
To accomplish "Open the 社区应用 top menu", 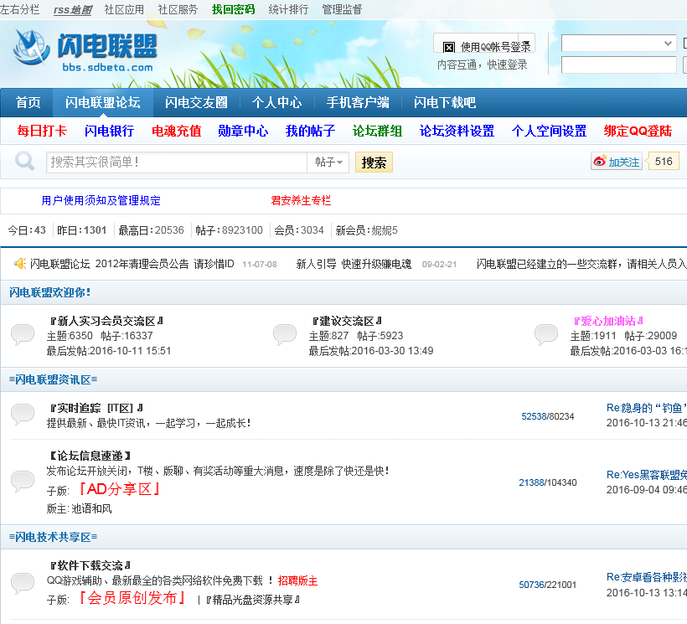I will click(x=124, y=9).
